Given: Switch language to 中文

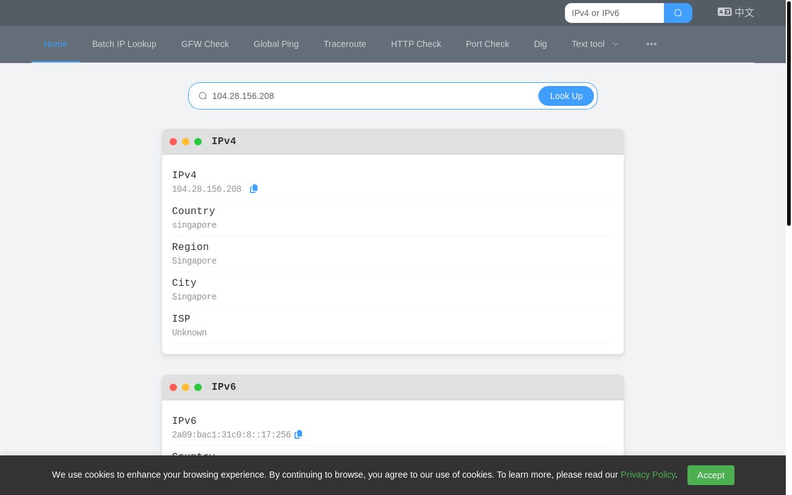Looking at the screenshot, I should tap(744, 12).
